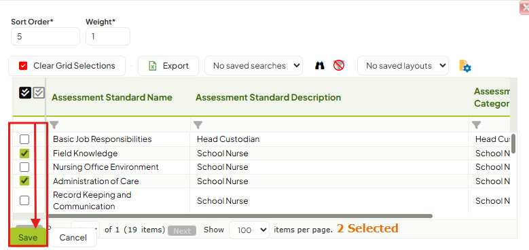Open Assessment Standard Description filter icon
529x250 pixels.
(x=198, y=125)
